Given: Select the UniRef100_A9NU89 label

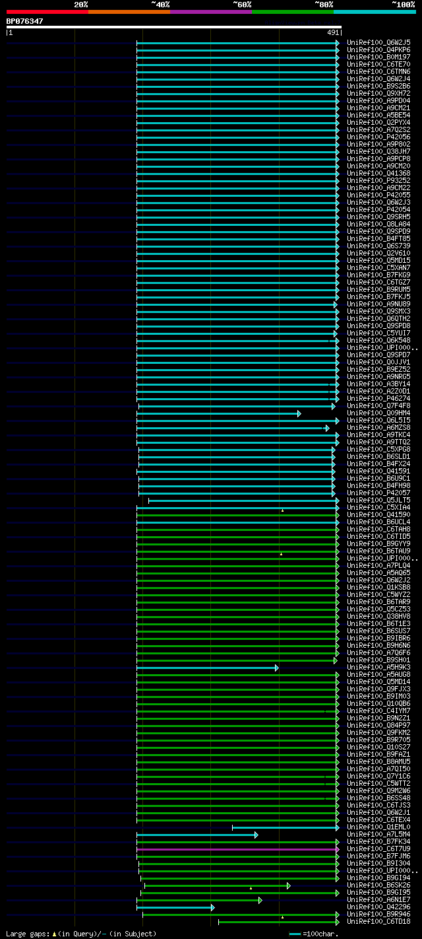Looking at the screenshot, I should [378, 304].
